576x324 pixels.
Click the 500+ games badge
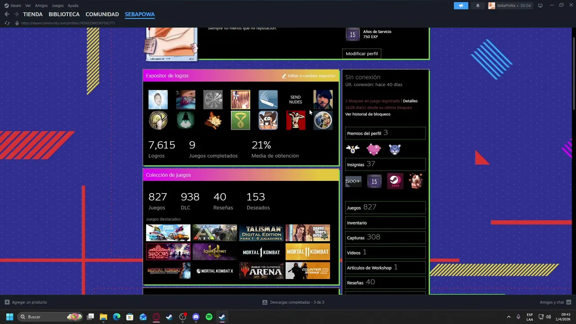(353, 181)
